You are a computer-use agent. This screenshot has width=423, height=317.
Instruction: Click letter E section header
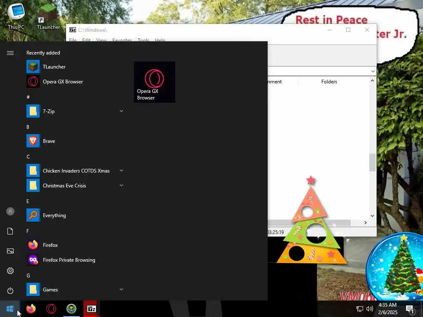(x=28, y=201)
